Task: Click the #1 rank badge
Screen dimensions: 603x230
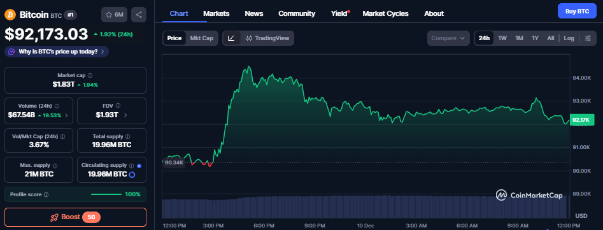Action: tap(71, 15)
